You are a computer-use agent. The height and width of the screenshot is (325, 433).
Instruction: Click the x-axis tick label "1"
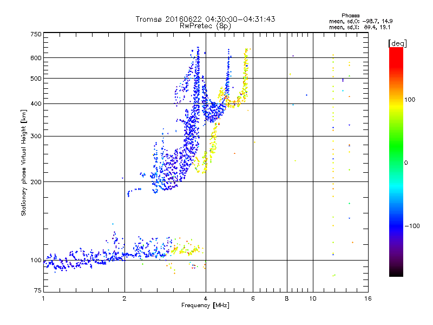[43, 298]
